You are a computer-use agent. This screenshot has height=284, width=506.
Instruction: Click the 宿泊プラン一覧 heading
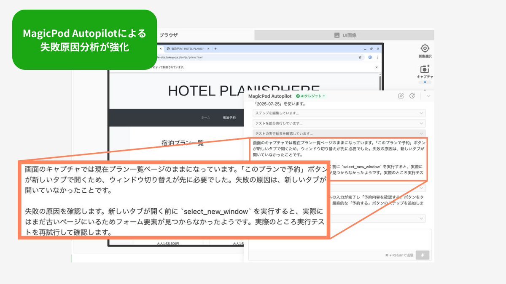click(182, 143)
